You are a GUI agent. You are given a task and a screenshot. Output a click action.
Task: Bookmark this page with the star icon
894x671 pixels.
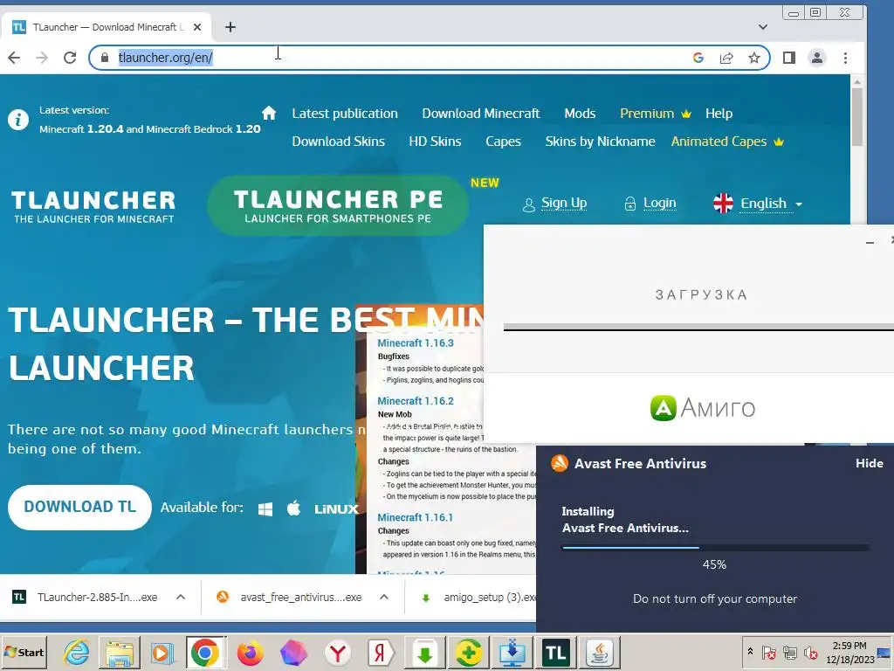(753, 58)
